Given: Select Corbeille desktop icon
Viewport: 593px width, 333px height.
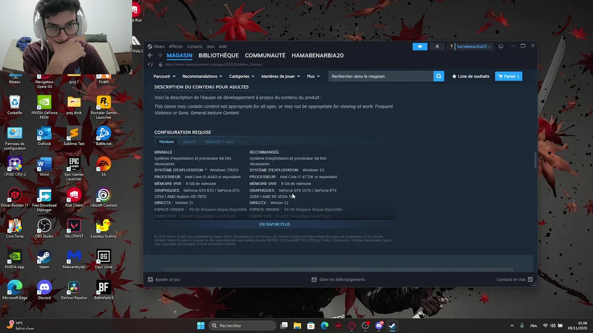Looking at the screenshot, I should [15, 105].
